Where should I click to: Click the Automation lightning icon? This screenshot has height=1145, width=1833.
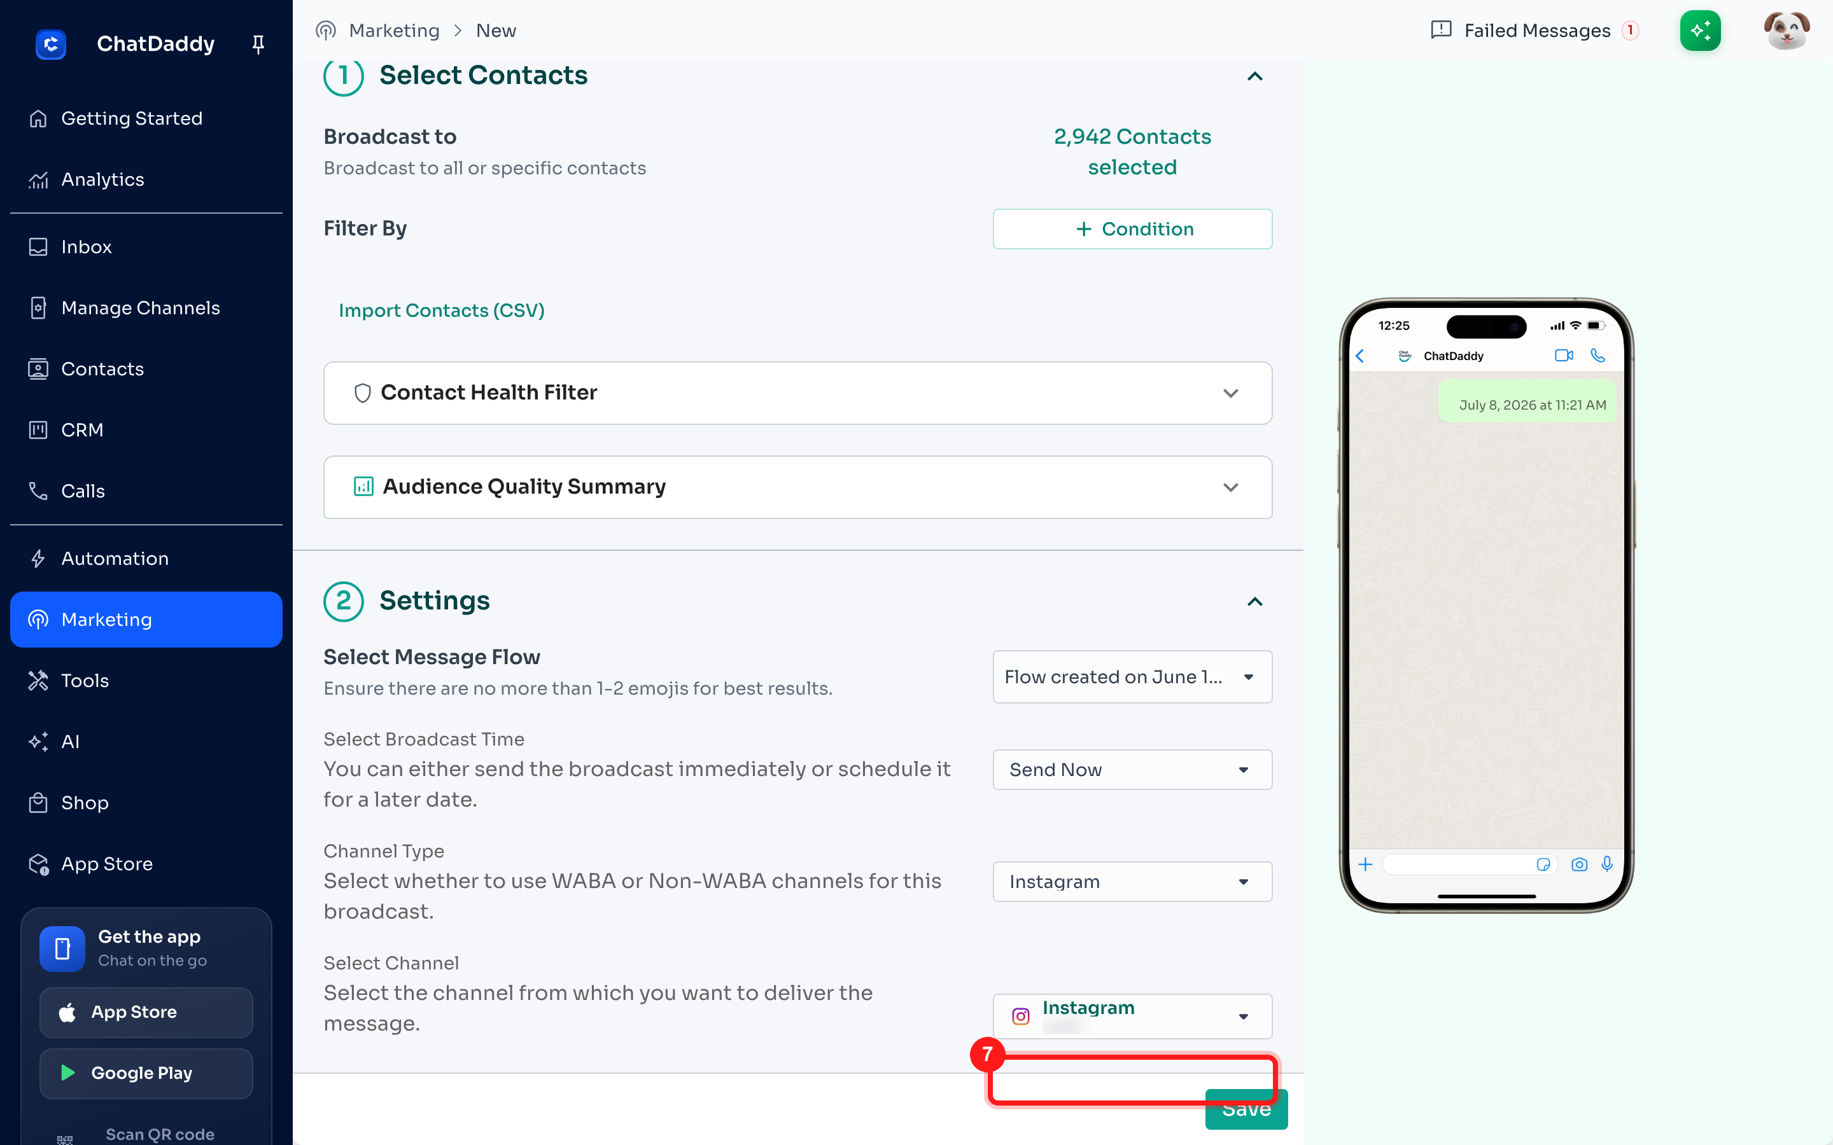(38, 559)
